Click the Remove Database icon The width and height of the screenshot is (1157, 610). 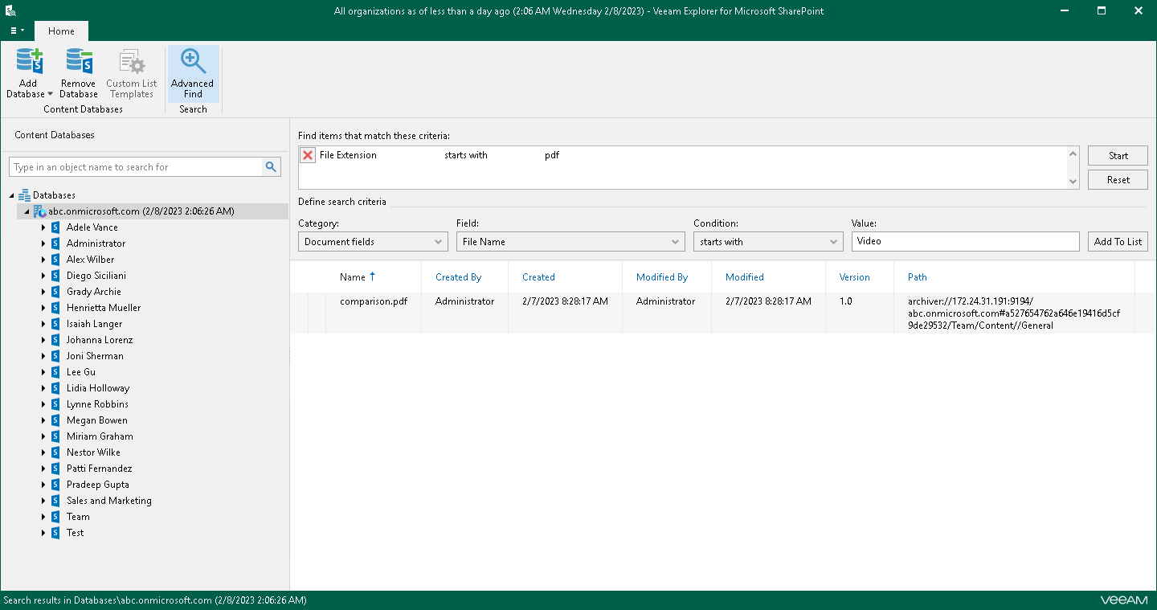coord(79,62)
